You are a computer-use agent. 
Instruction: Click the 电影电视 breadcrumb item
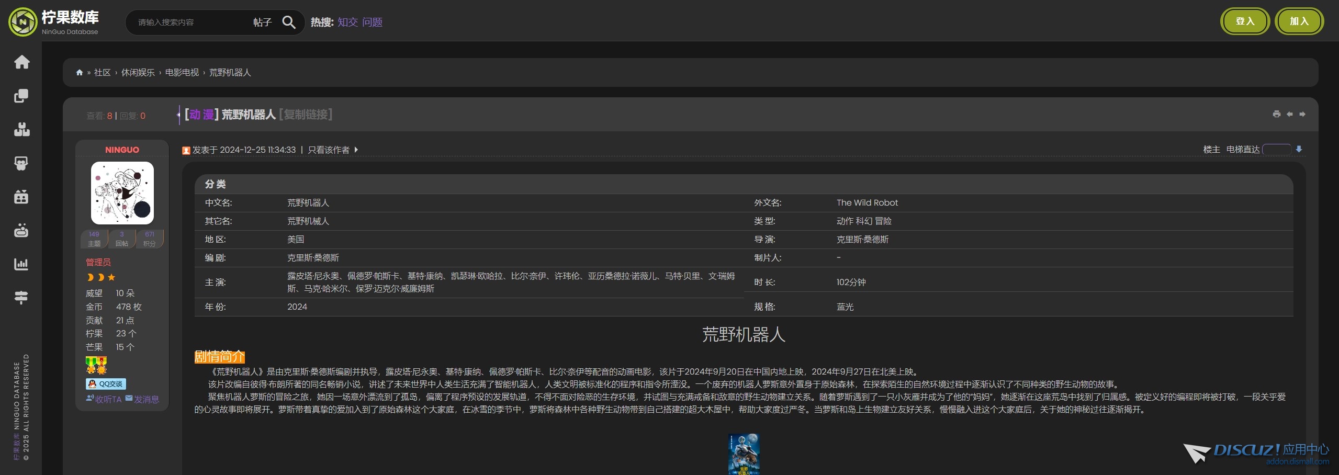[182, 73]
